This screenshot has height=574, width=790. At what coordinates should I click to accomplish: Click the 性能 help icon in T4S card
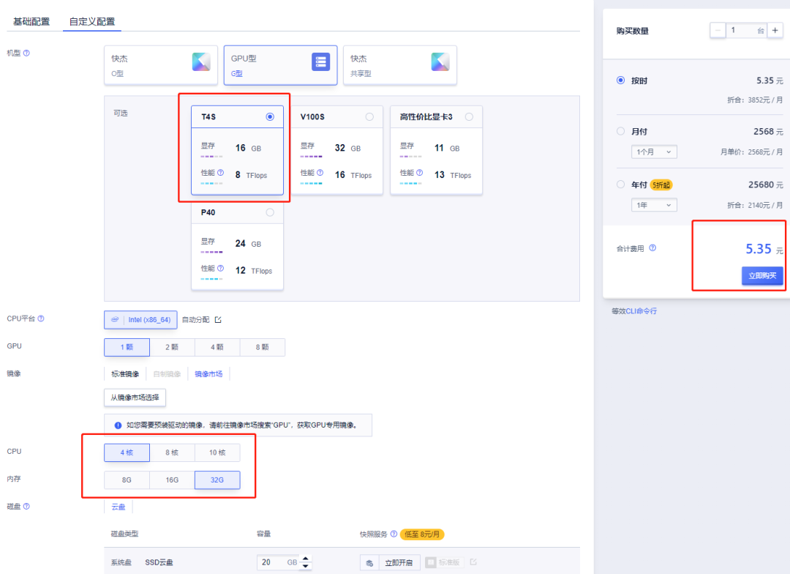[x=221, y=173]
